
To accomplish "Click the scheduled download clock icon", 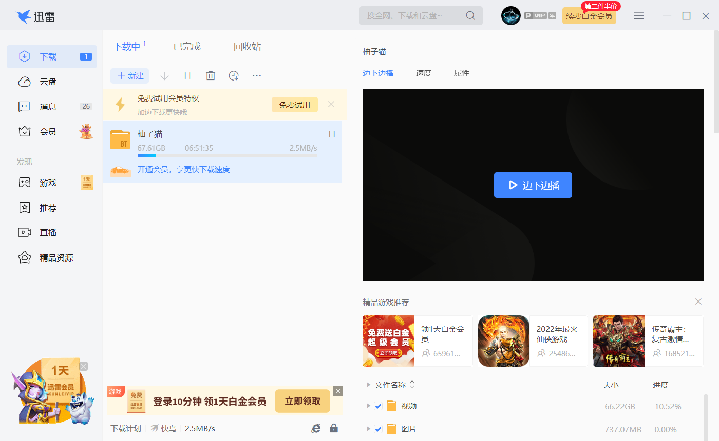I will point(234,76).
